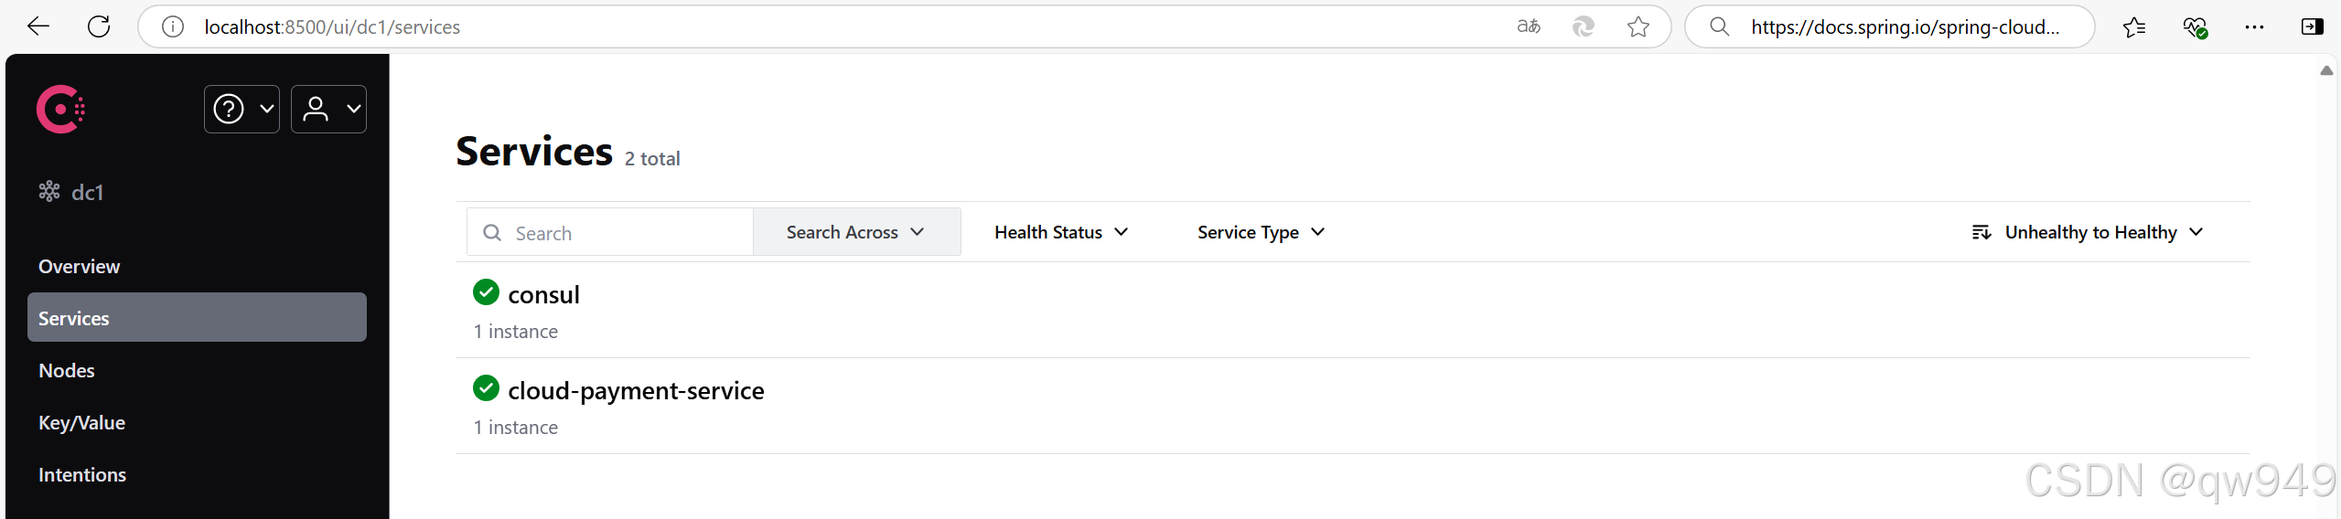This screenshot has height=519, width=2341.
Task: Open the favorites list icon
Action: pyautogui.click(x=2134, y=26)
